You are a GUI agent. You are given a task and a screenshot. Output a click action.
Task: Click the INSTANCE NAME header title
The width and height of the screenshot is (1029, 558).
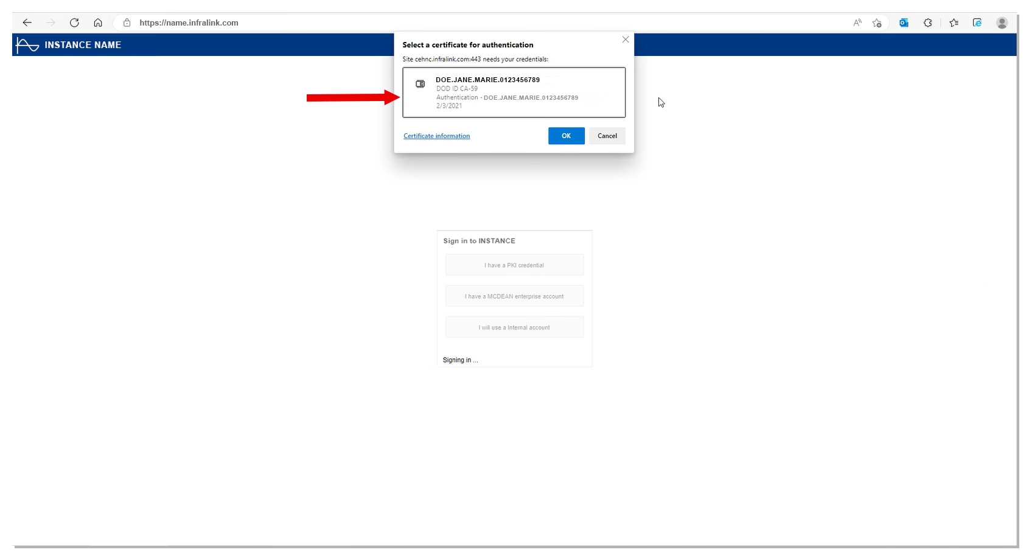tap(83, 45)
